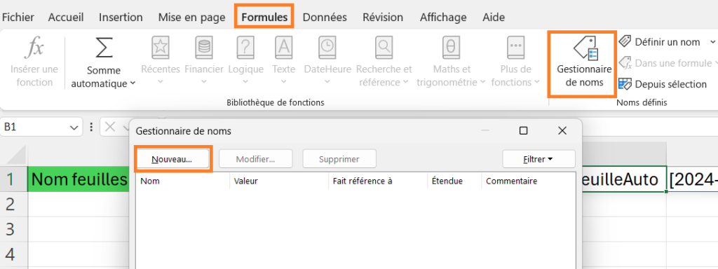Open the Maths et trigonométrie icon

tap(451, 48)
